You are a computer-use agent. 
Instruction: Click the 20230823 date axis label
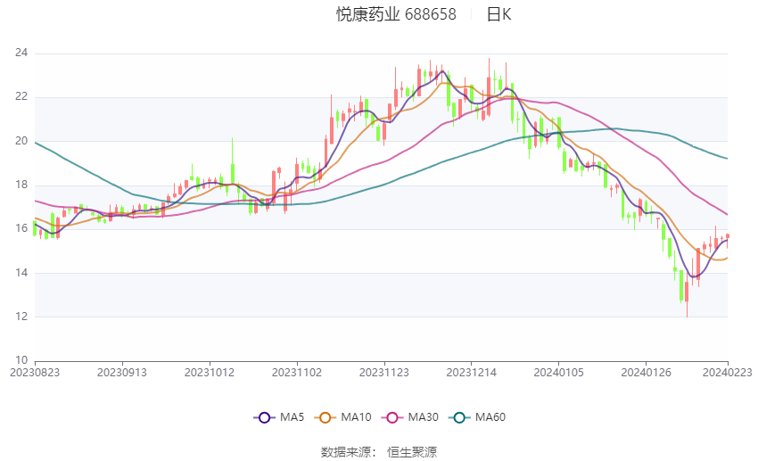click(35, 373)
